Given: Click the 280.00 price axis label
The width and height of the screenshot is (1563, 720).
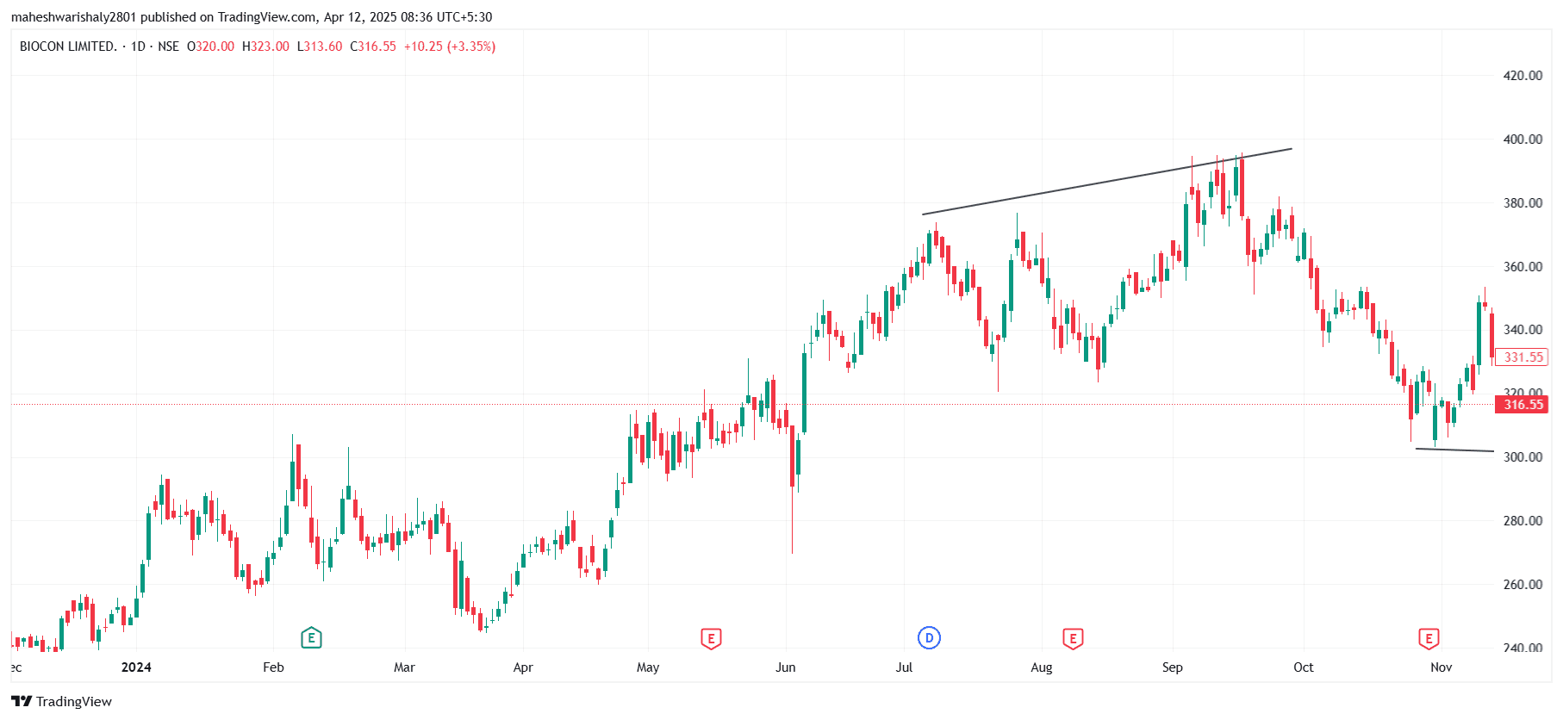Looking at the screenshot, I should click(x=1523, y=521).
